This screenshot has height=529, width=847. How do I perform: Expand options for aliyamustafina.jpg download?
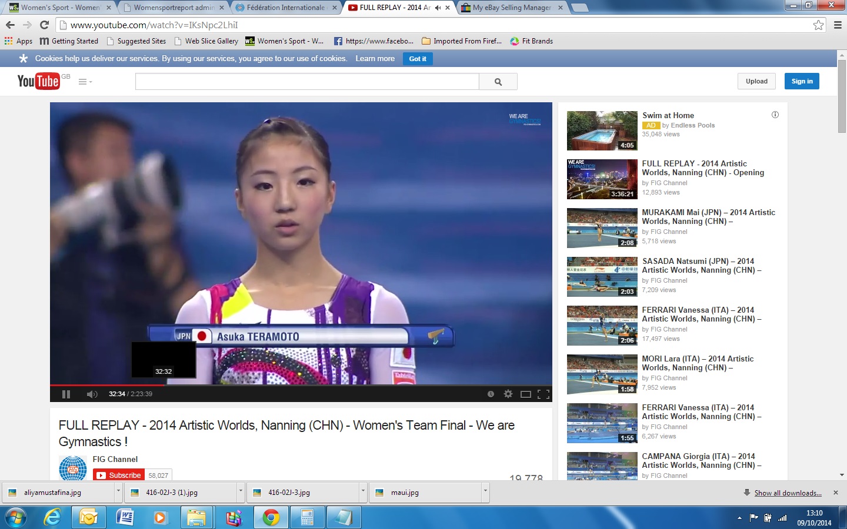point(118,492)
